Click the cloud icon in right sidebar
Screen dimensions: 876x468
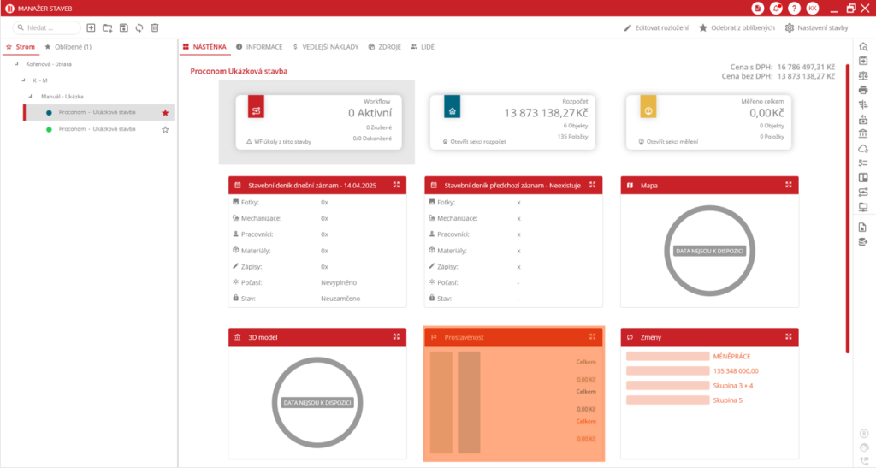tap(863, 149)
